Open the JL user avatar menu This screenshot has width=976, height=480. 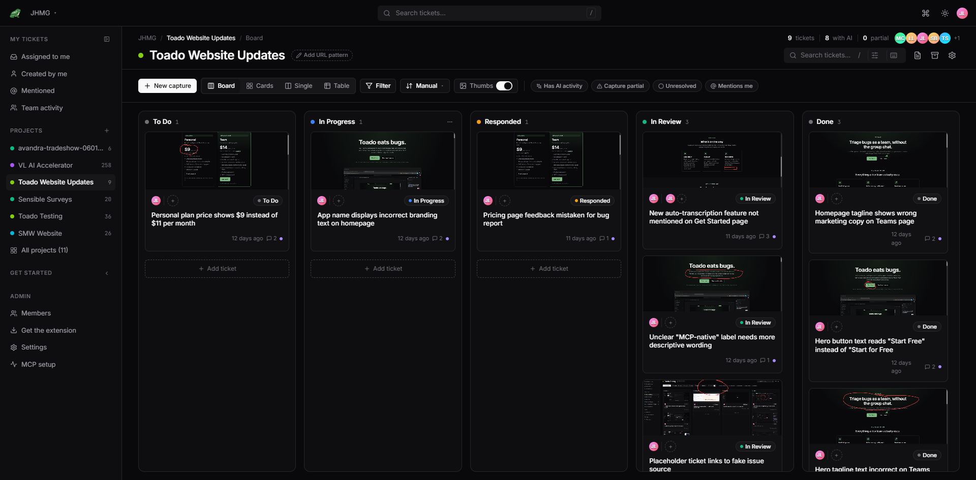[962, 13]
